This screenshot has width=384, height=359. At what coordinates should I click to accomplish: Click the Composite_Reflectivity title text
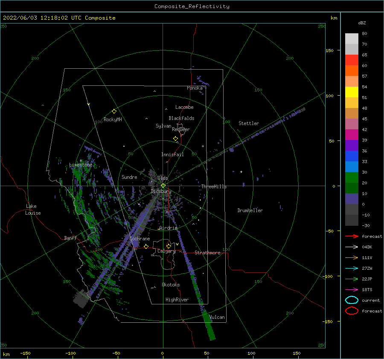pos(192,6)
